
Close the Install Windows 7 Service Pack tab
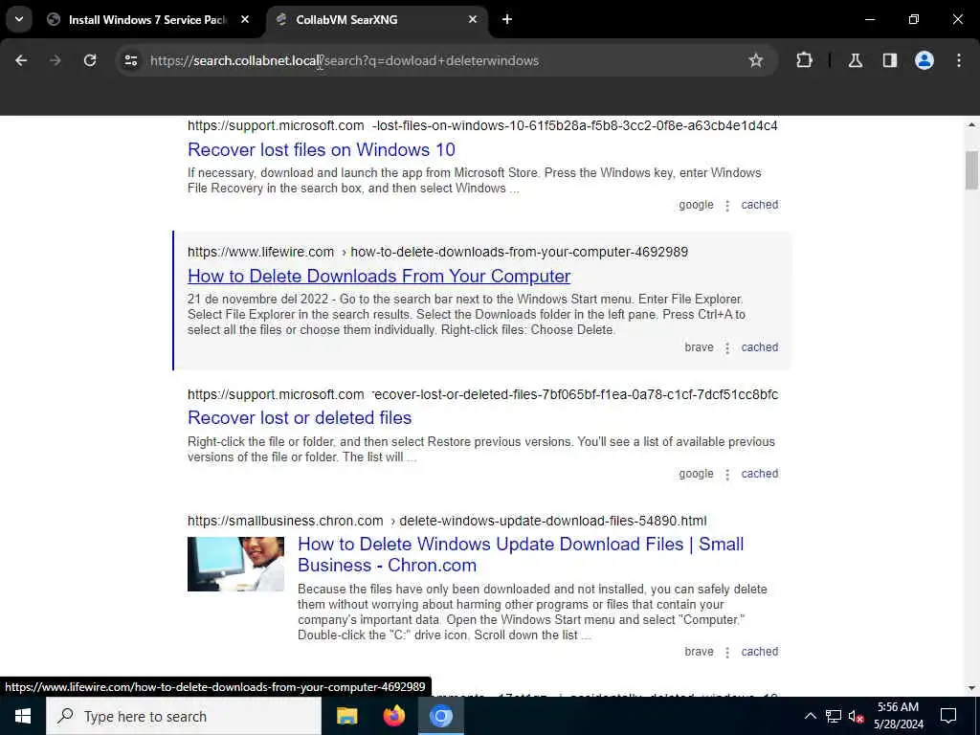pos(245,19)
